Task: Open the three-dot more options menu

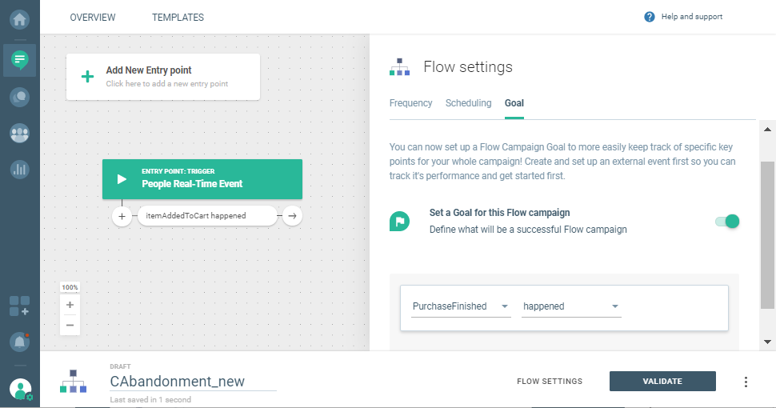Action: (x=746, y=382)
